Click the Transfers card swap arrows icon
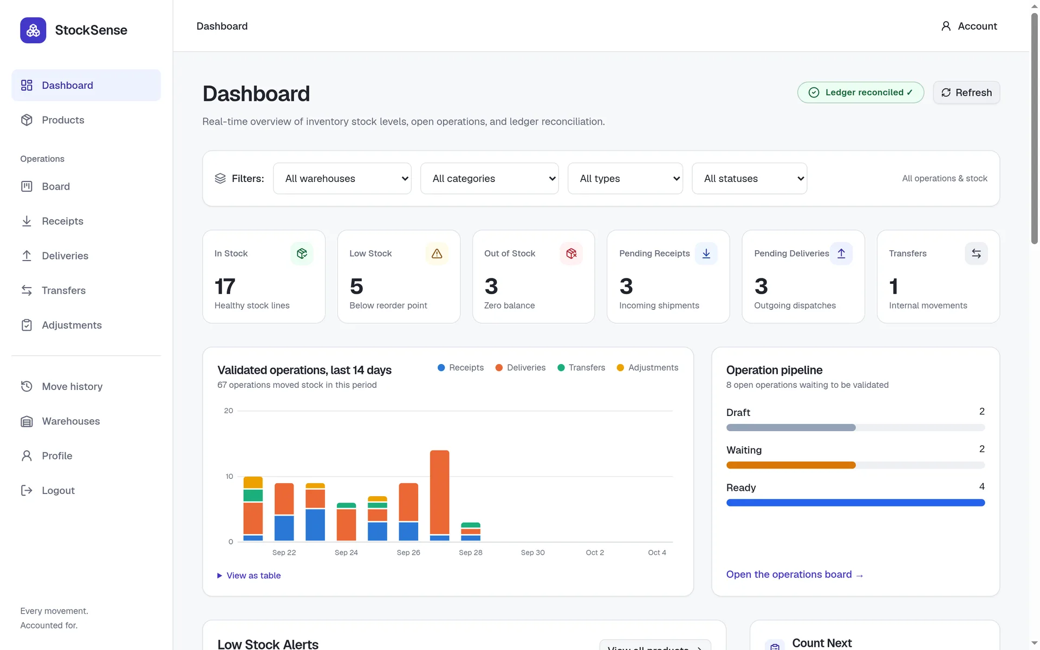The image size is (1040, 650). pyautogui.click(x=976, y=253)
